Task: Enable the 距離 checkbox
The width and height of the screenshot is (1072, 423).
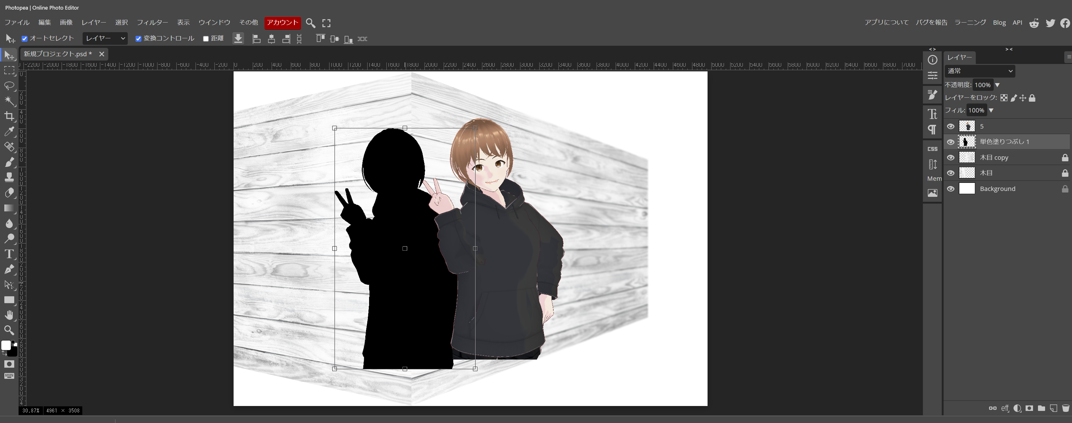Action: [x=205, y=39]
